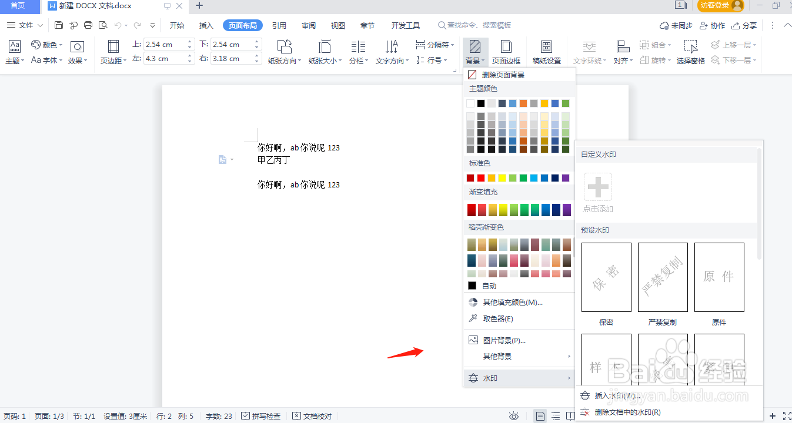
Task: Open the 主题 theme button
Action: coord(15,52)
